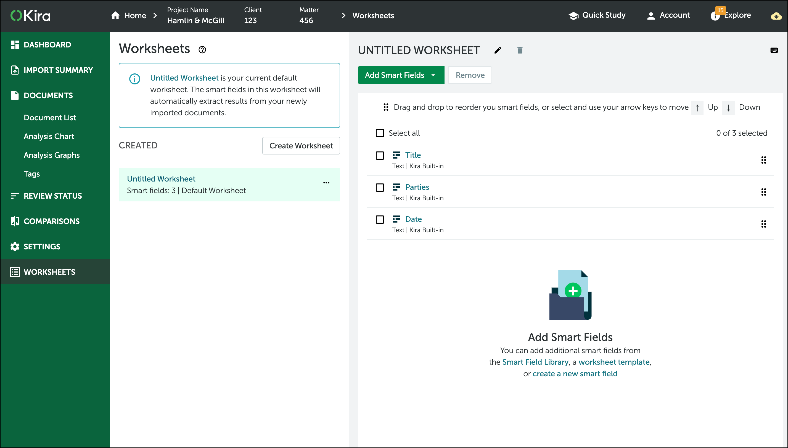Click the info icon in default worksheet notice

(x=134, y=79)
